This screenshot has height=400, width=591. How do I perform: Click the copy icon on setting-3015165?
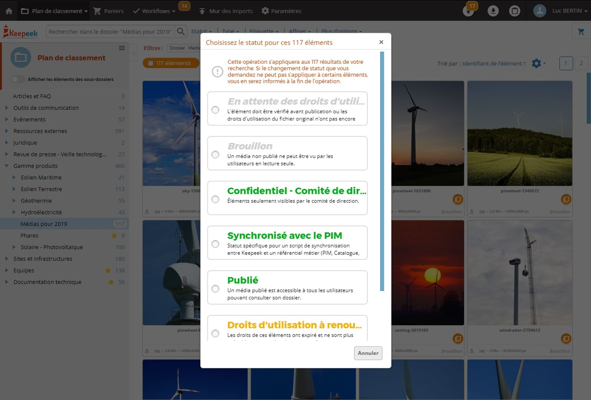pyautogui.click(x=458, y=338)
